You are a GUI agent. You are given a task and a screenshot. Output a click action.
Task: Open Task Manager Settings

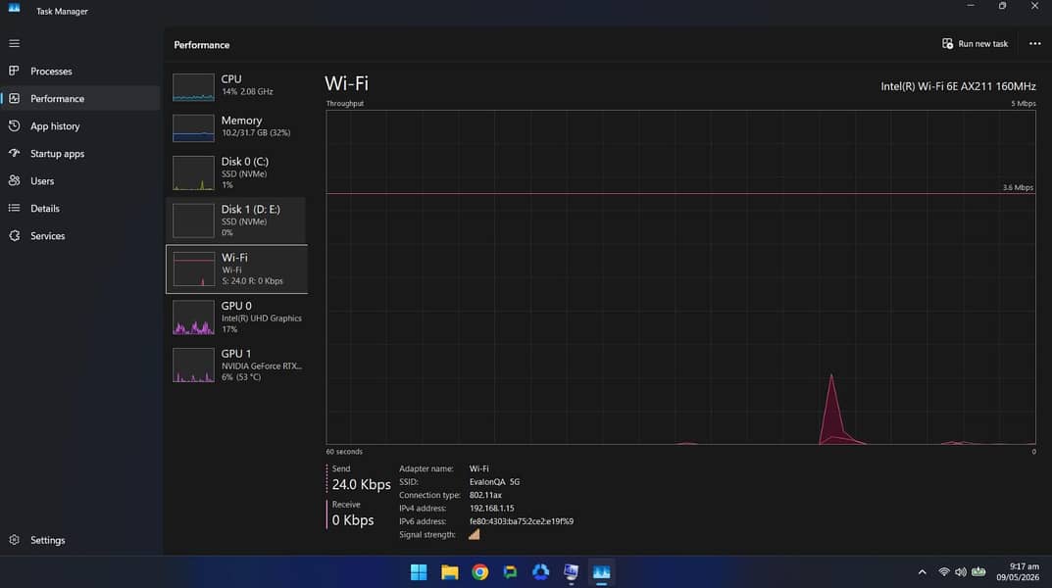click(x=80, y=540)
